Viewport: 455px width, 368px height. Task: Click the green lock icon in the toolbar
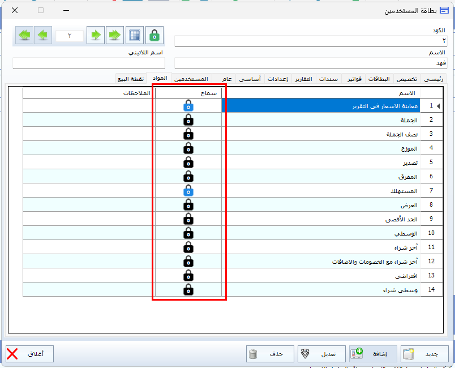pos(153,35)
